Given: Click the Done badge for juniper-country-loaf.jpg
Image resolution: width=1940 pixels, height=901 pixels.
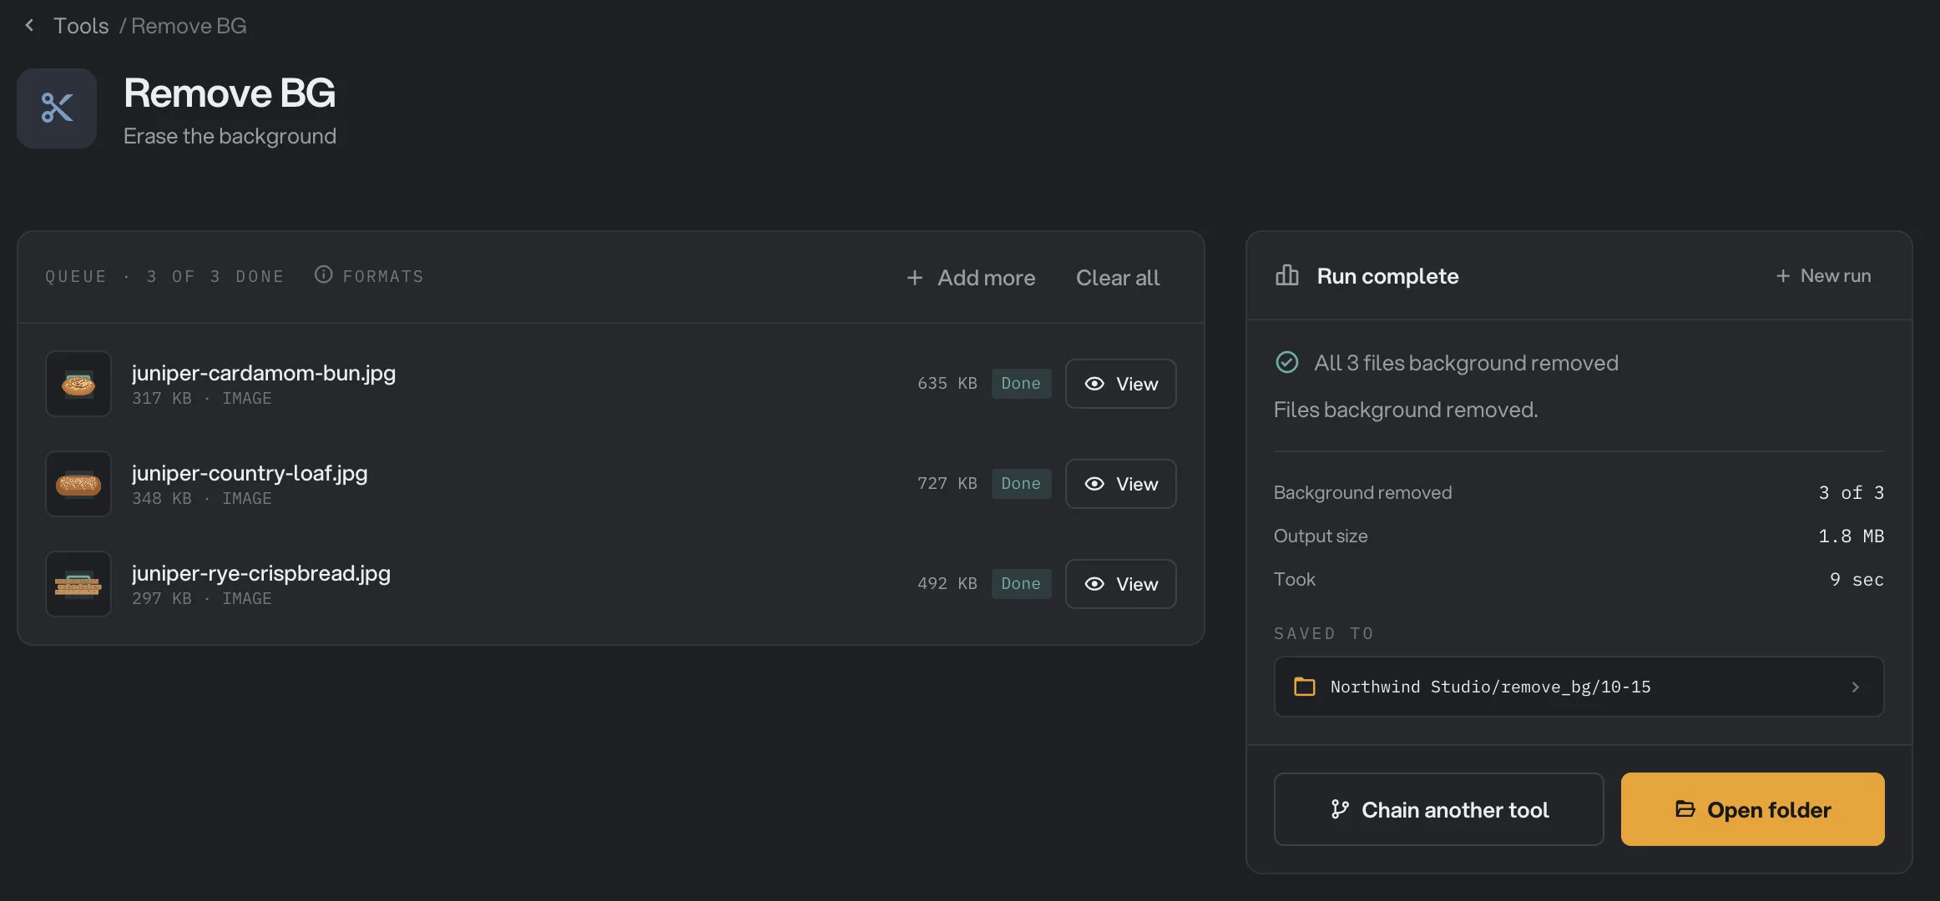Looking at the screenshot, I should coord(1021,484).
